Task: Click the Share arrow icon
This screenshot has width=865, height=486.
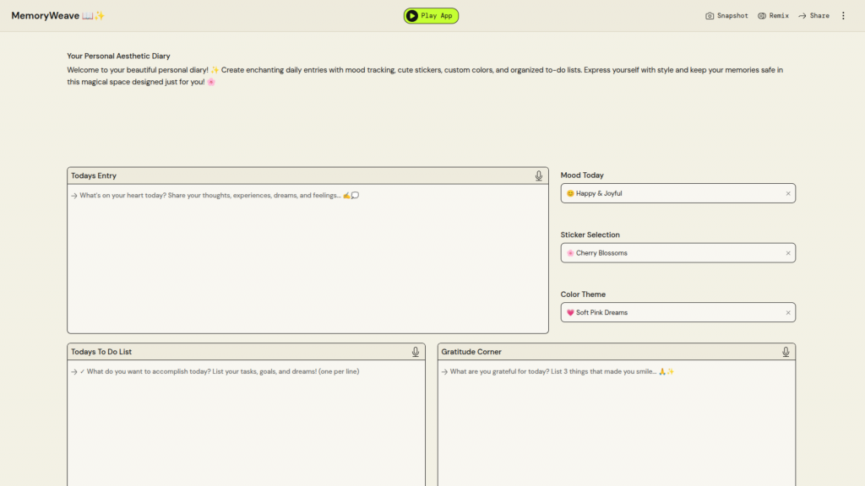Action: [802, 16]
